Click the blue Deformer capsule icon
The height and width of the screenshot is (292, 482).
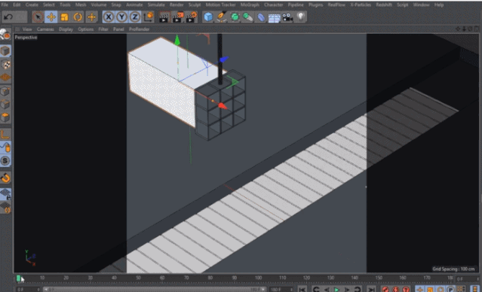(x=261, y=17)
